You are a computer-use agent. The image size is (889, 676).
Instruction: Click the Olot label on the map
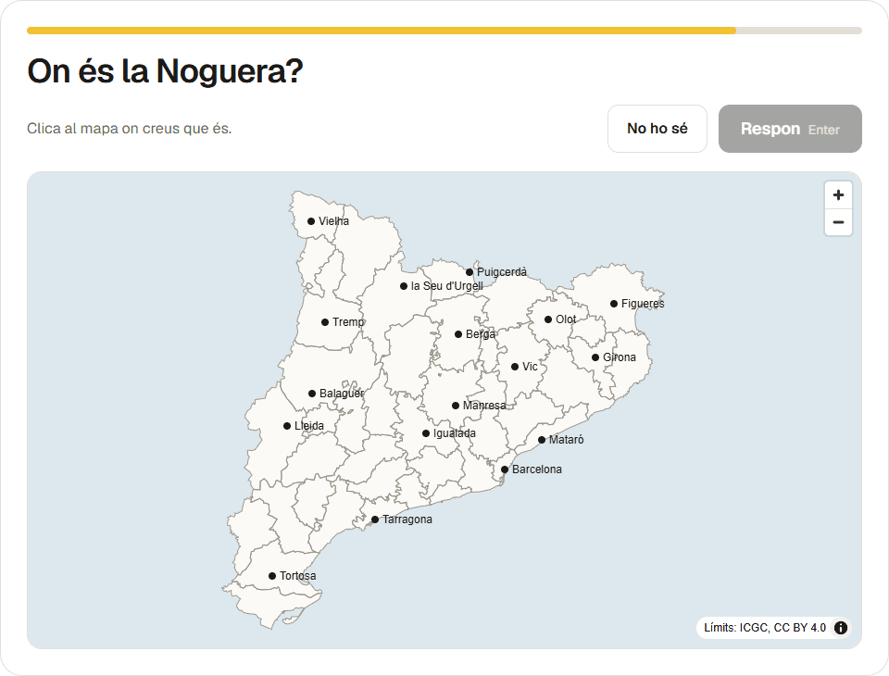[x=566, y=319]
